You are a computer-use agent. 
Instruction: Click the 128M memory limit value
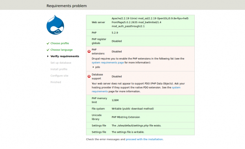click(115, 100)
